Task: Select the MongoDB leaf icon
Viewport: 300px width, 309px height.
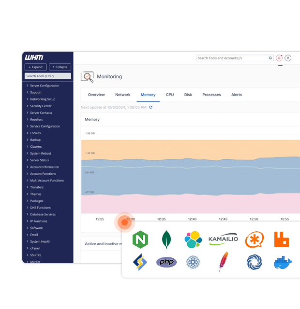Action: click(x=166, y=239)
